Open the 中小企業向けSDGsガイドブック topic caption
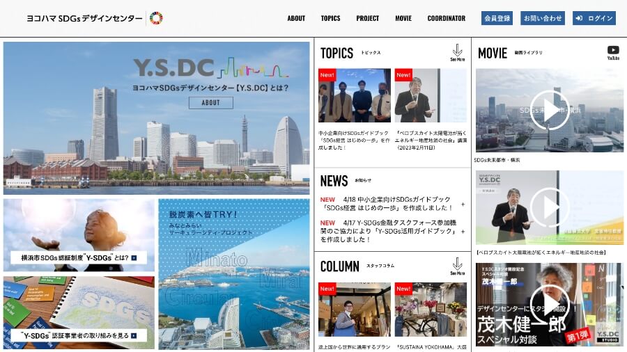The image size is (627, 352). (355, 140)
